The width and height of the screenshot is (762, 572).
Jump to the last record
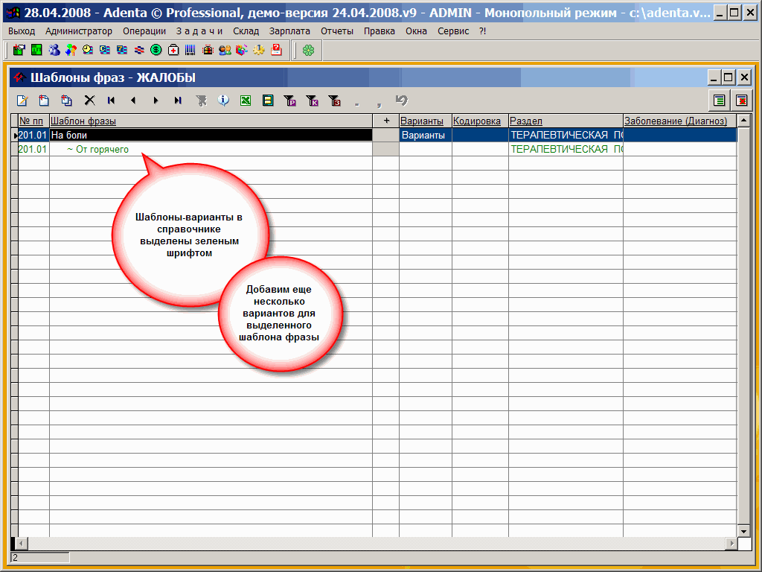[178, 101]
